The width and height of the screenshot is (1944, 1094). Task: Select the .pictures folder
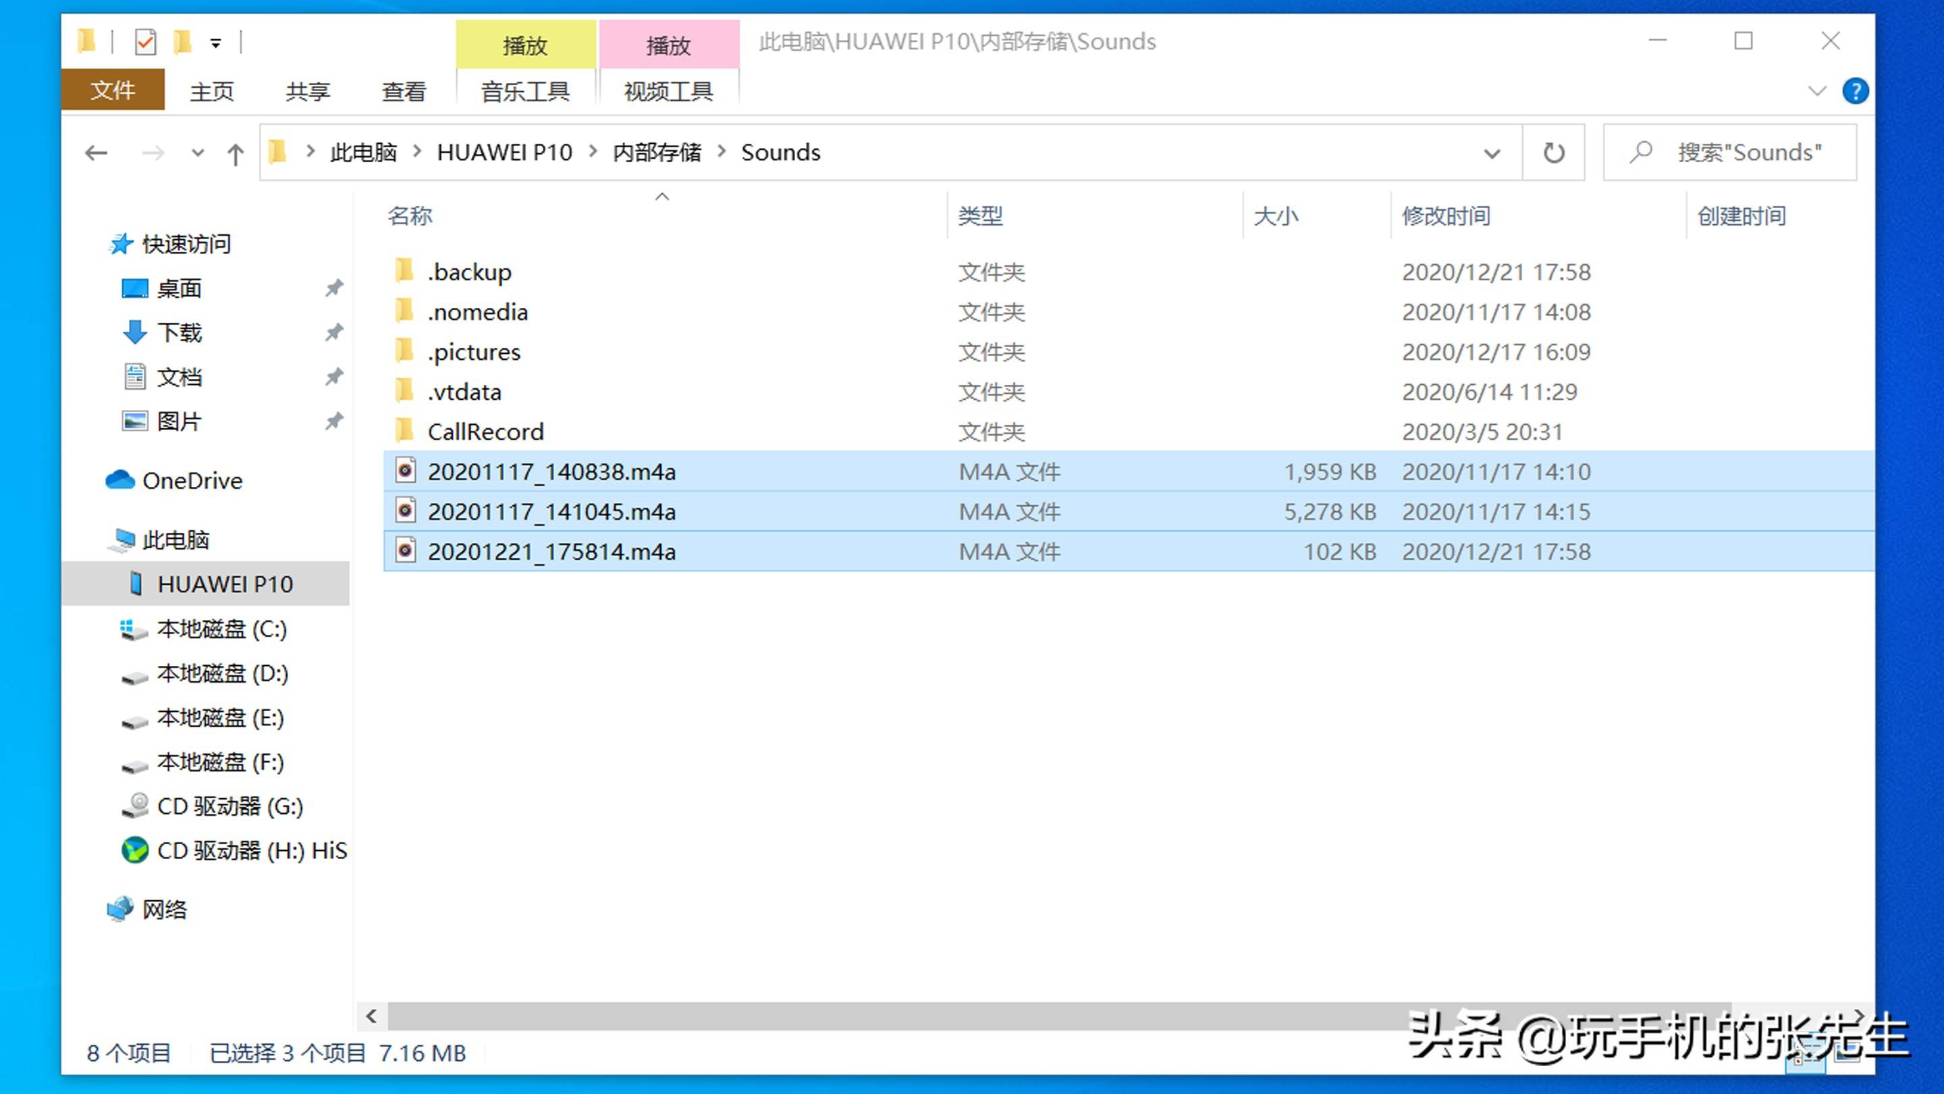tap(1129, 352)
